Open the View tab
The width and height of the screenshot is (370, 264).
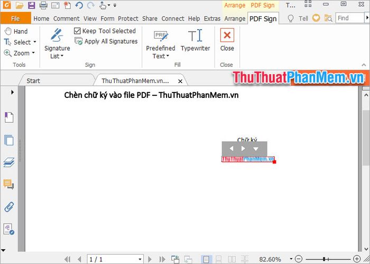[x=90, y=19]
